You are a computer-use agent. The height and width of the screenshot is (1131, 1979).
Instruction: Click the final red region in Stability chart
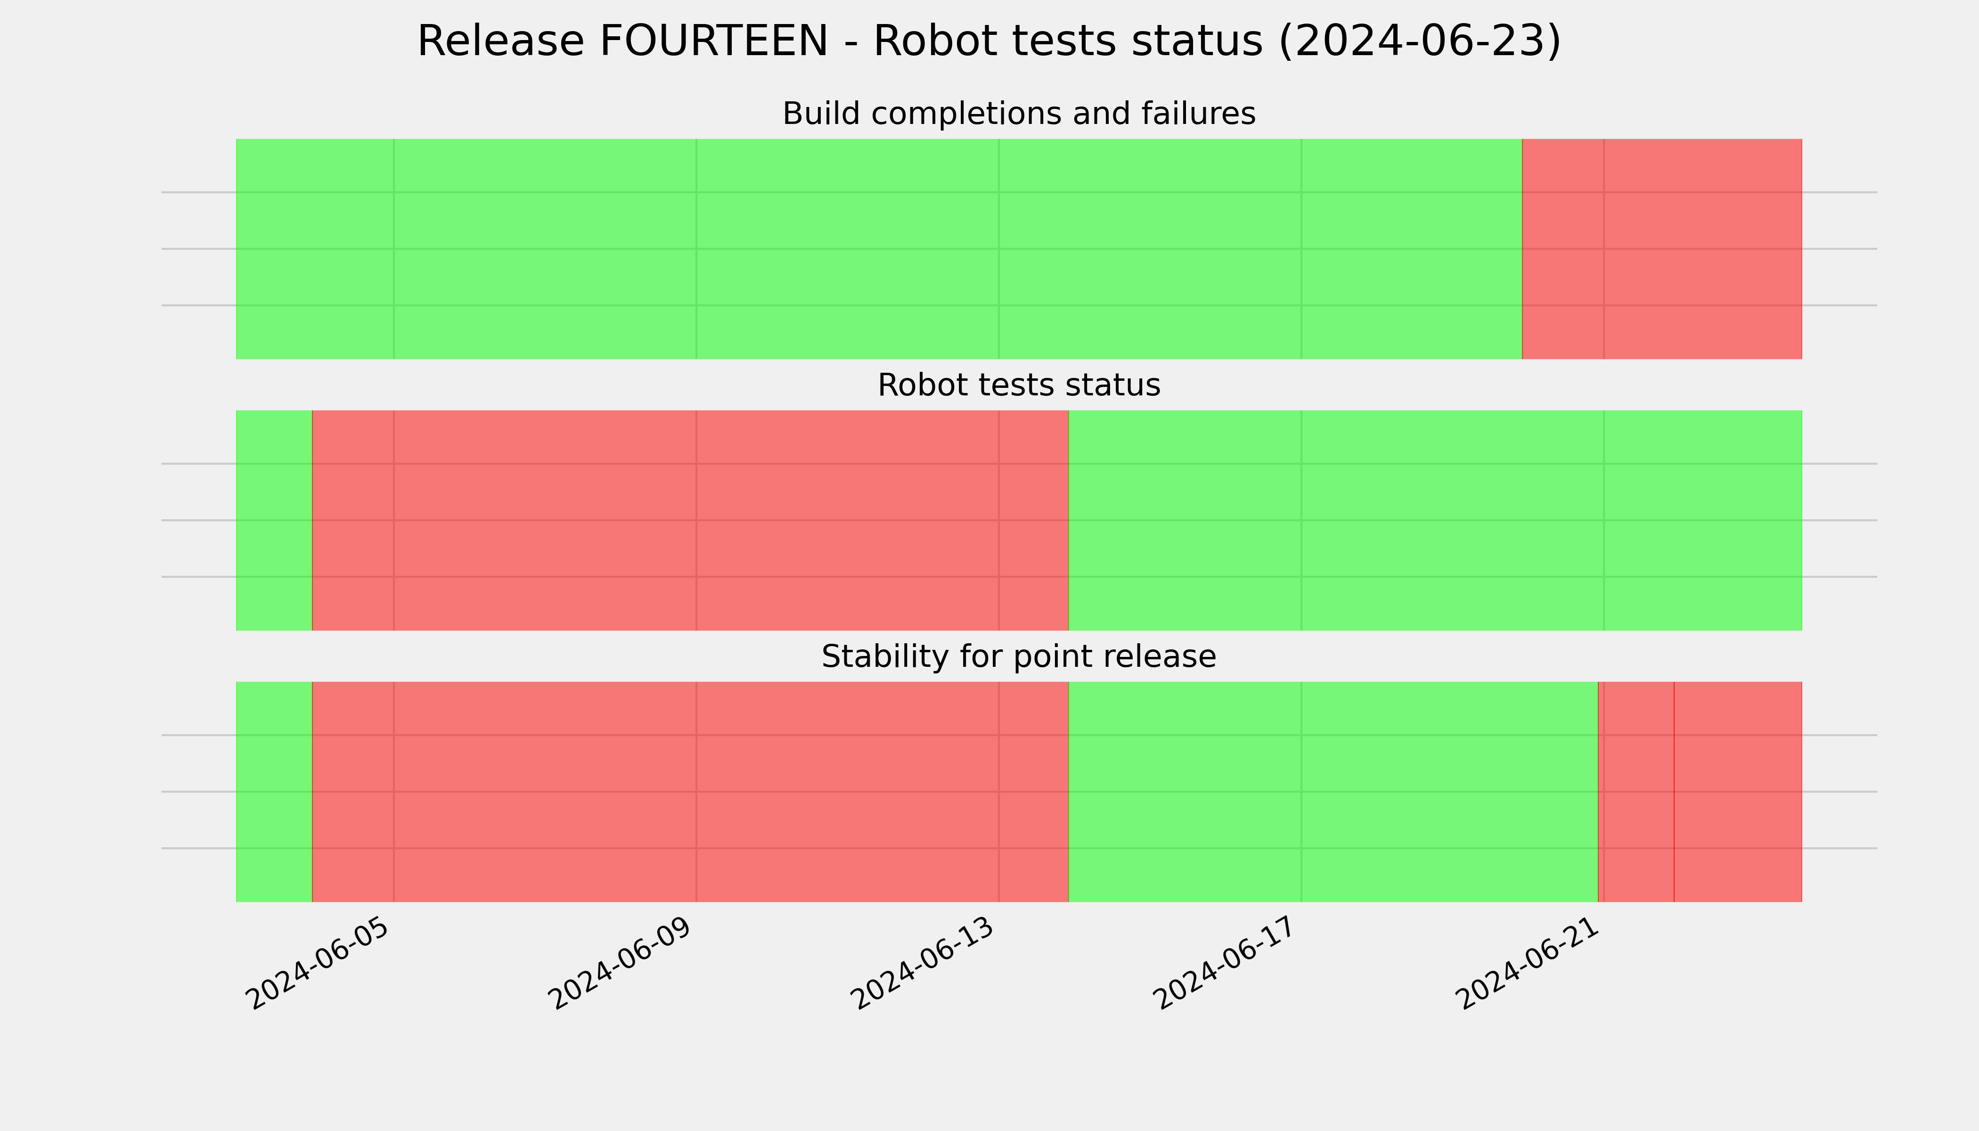1738,792
